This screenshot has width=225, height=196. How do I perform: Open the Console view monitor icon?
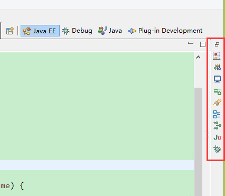217,79
